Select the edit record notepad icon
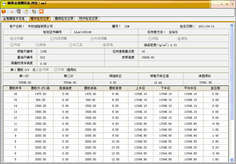The width and height of the screenshot is (236, 164). 19,11
